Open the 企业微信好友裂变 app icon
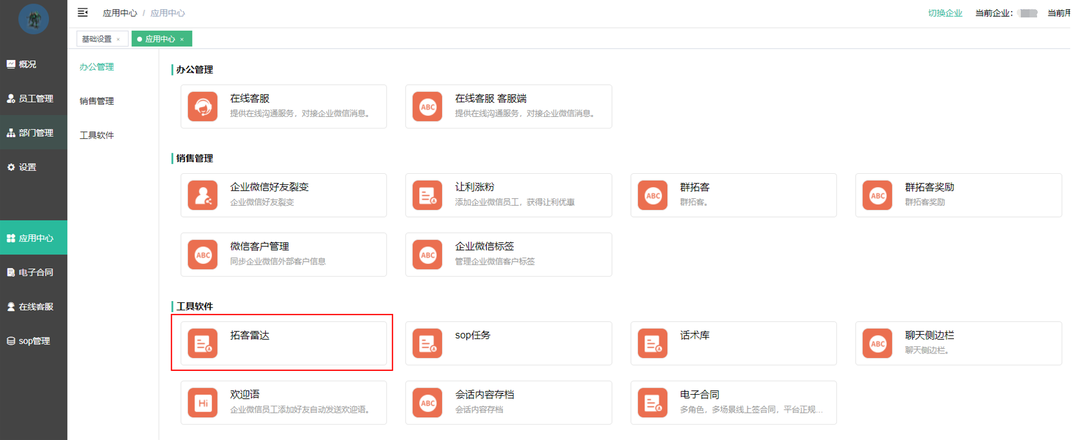Viewport: 1072px width, 440px height. pos(202,195)
